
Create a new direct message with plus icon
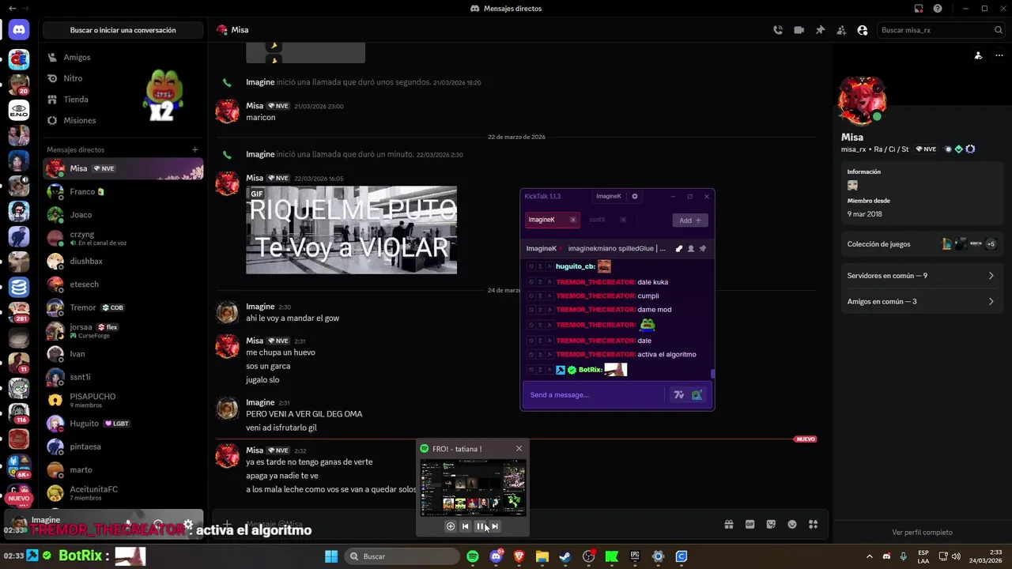(194, 149)
